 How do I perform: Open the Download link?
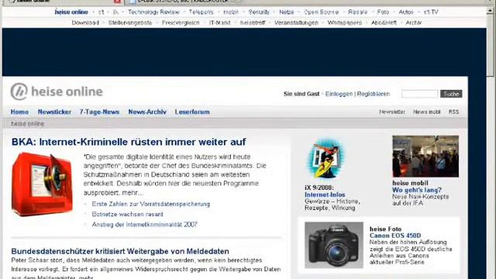(85, 22)
